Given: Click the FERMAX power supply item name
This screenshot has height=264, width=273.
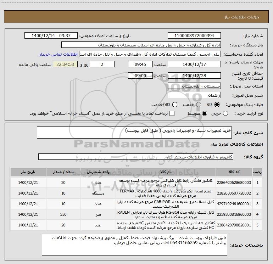Looking at the screenshot, I should (x=166, y=193).
